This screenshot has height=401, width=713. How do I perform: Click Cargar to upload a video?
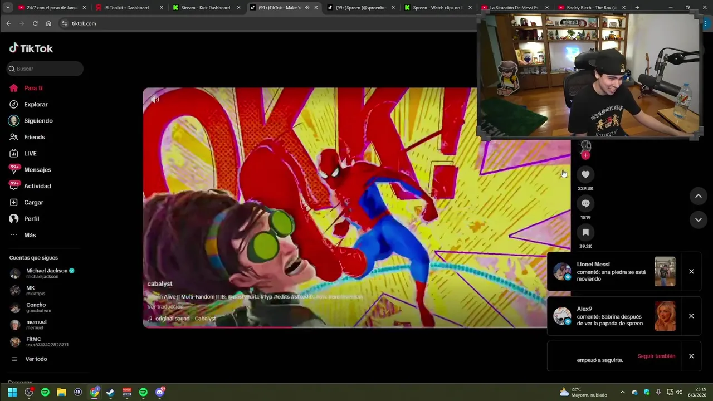[x=27, y=202]
